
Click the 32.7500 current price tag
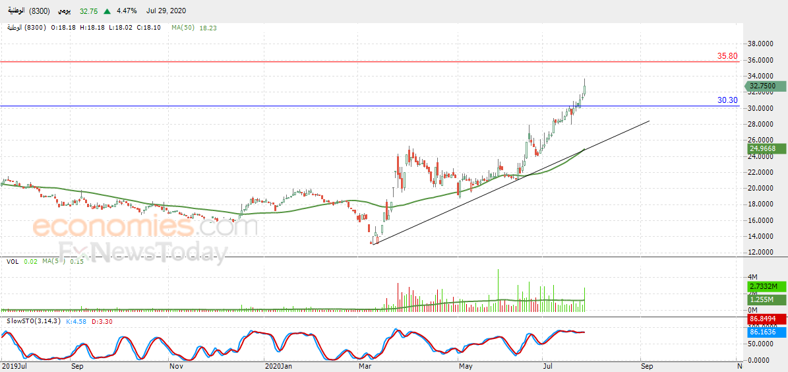tap(765, 86)
